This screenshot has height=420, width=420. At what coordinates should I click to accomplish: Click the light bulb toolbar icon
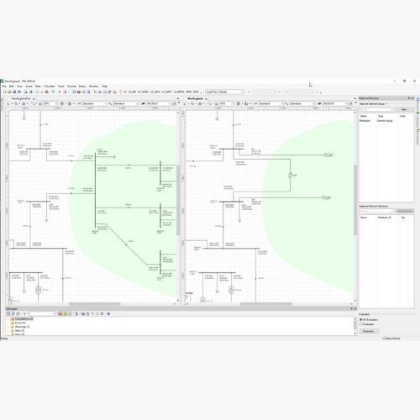pyautogui.click(x=121, y=92)
